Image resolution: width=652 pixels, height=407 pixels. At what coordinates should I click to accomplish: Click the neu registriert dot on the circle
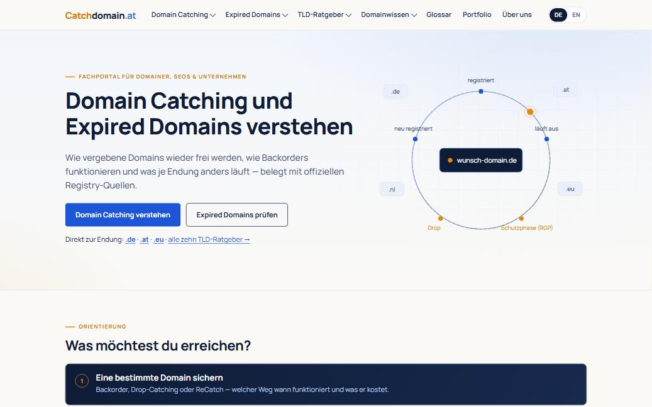point(415,139)
